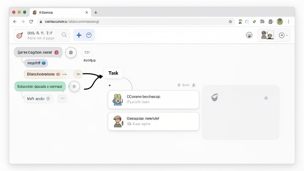This screenshot has height=171, width=304.
Task: Click the sparkle icon next to brm label
Action: [x=193, y=85]
